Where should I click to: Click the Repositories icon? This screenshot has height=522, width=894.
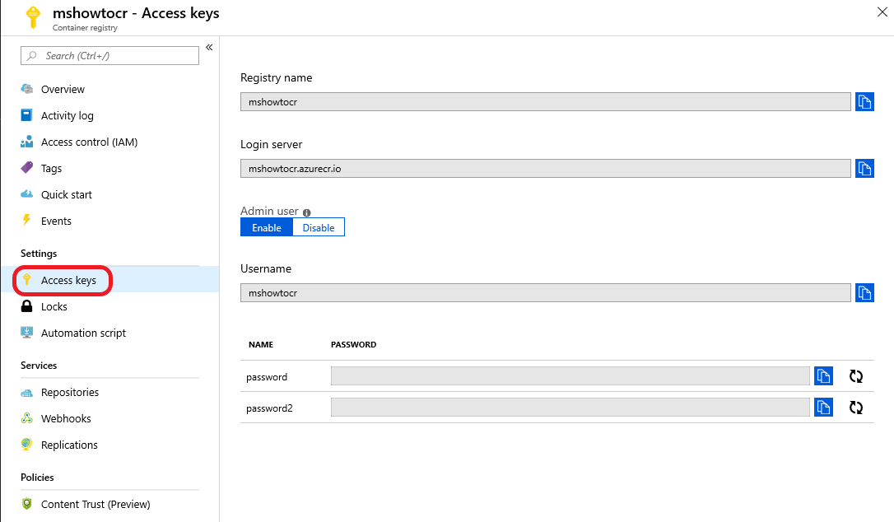27,393
